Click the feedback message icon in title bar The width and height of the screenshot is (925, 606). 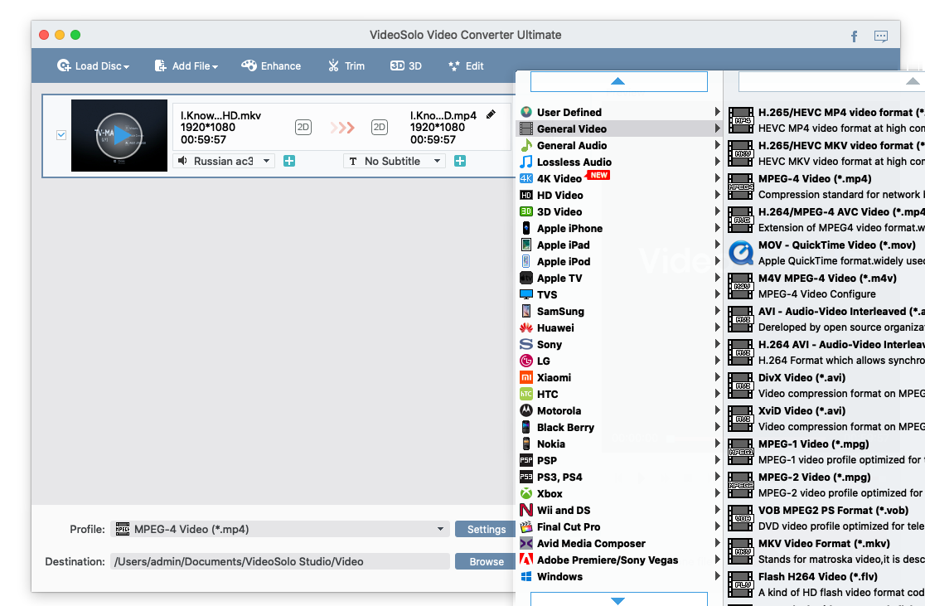click(x=881, y=36)
